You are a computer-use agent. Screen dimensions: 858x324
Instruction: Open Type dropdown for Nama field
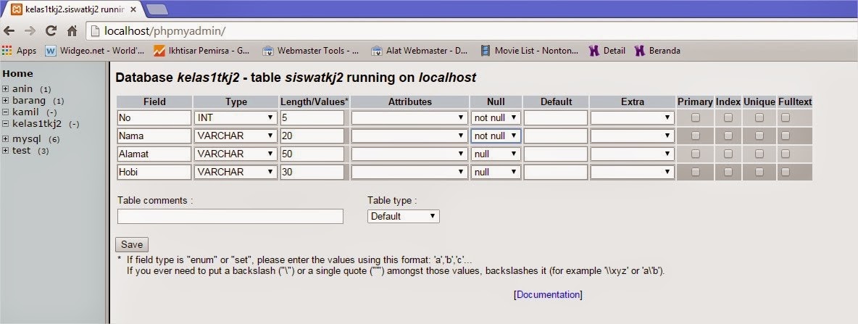click(x=236, y=136)
